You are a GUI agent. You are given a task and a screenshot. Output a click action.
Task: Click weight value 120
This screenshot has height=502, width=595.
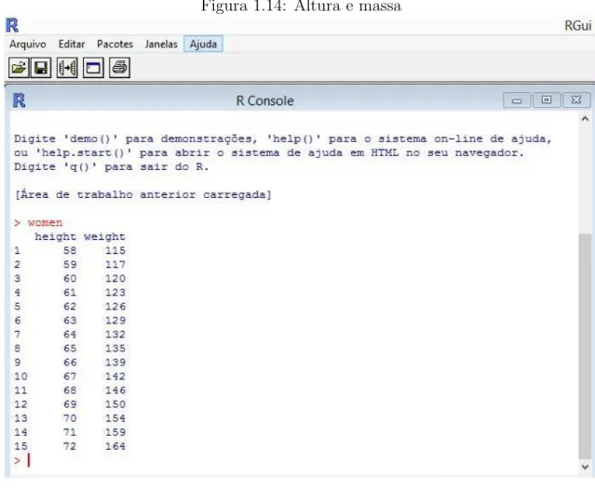(x=115, y=279)
